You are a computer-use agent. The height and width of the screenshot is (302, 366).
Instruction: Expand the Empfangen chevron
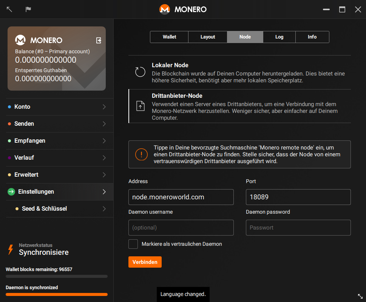[104, 141]
